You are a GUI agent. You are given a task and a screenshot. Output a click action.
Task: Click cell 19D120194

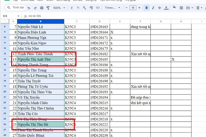(x=100, y=97)
